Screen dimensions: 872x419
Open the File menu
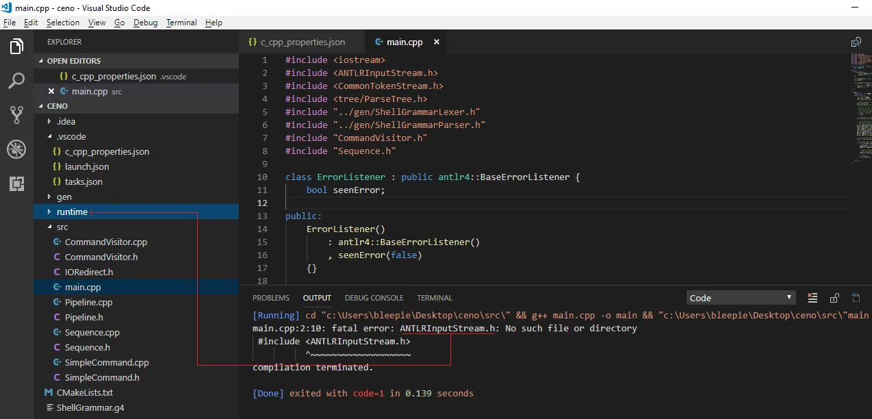tap(10, 23)
